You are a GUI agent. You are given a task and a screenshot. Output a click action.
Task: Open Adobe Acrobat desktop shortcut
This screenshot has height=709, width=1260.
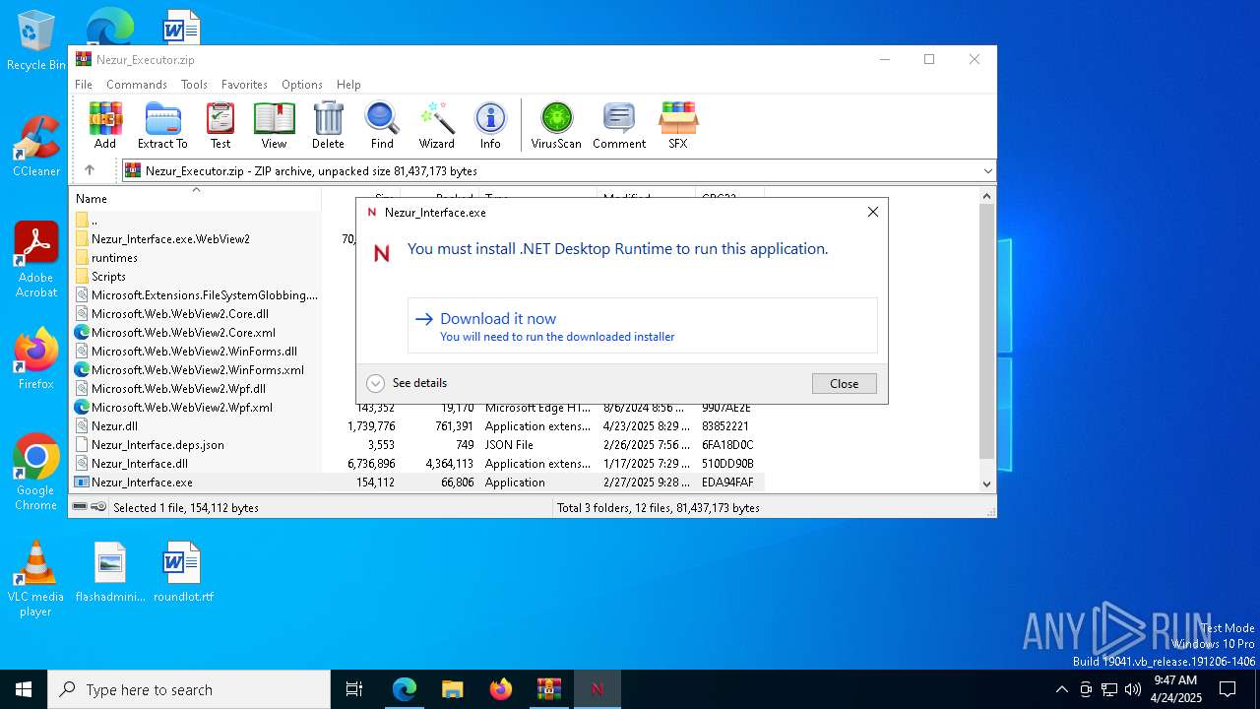[36, 260]
